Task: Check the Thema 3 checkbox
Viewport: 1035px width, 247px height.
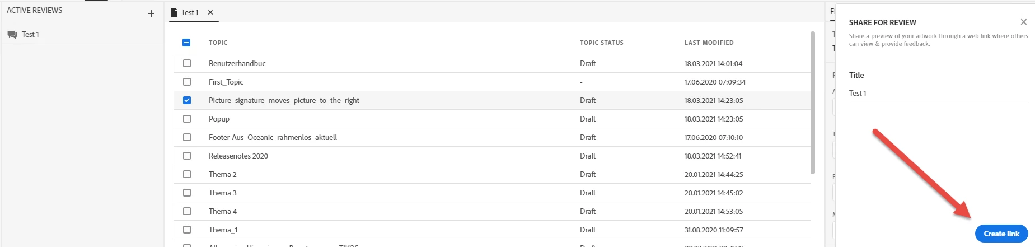Action: pos(187,193)
